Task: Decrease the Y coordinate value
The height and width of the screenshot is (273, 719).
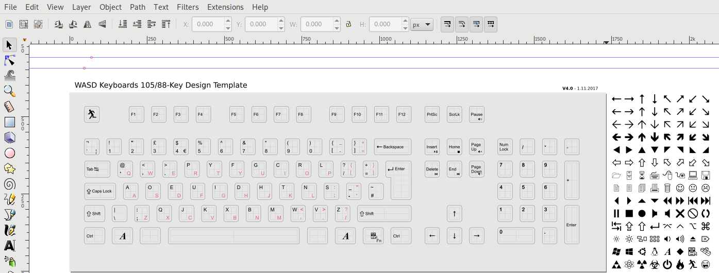Action: point(281,28)
